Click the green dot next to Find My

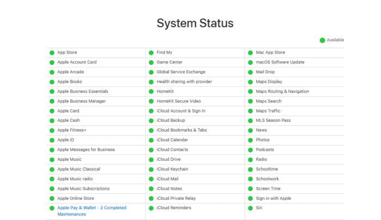pyautogui.click(x=151, y=53)
